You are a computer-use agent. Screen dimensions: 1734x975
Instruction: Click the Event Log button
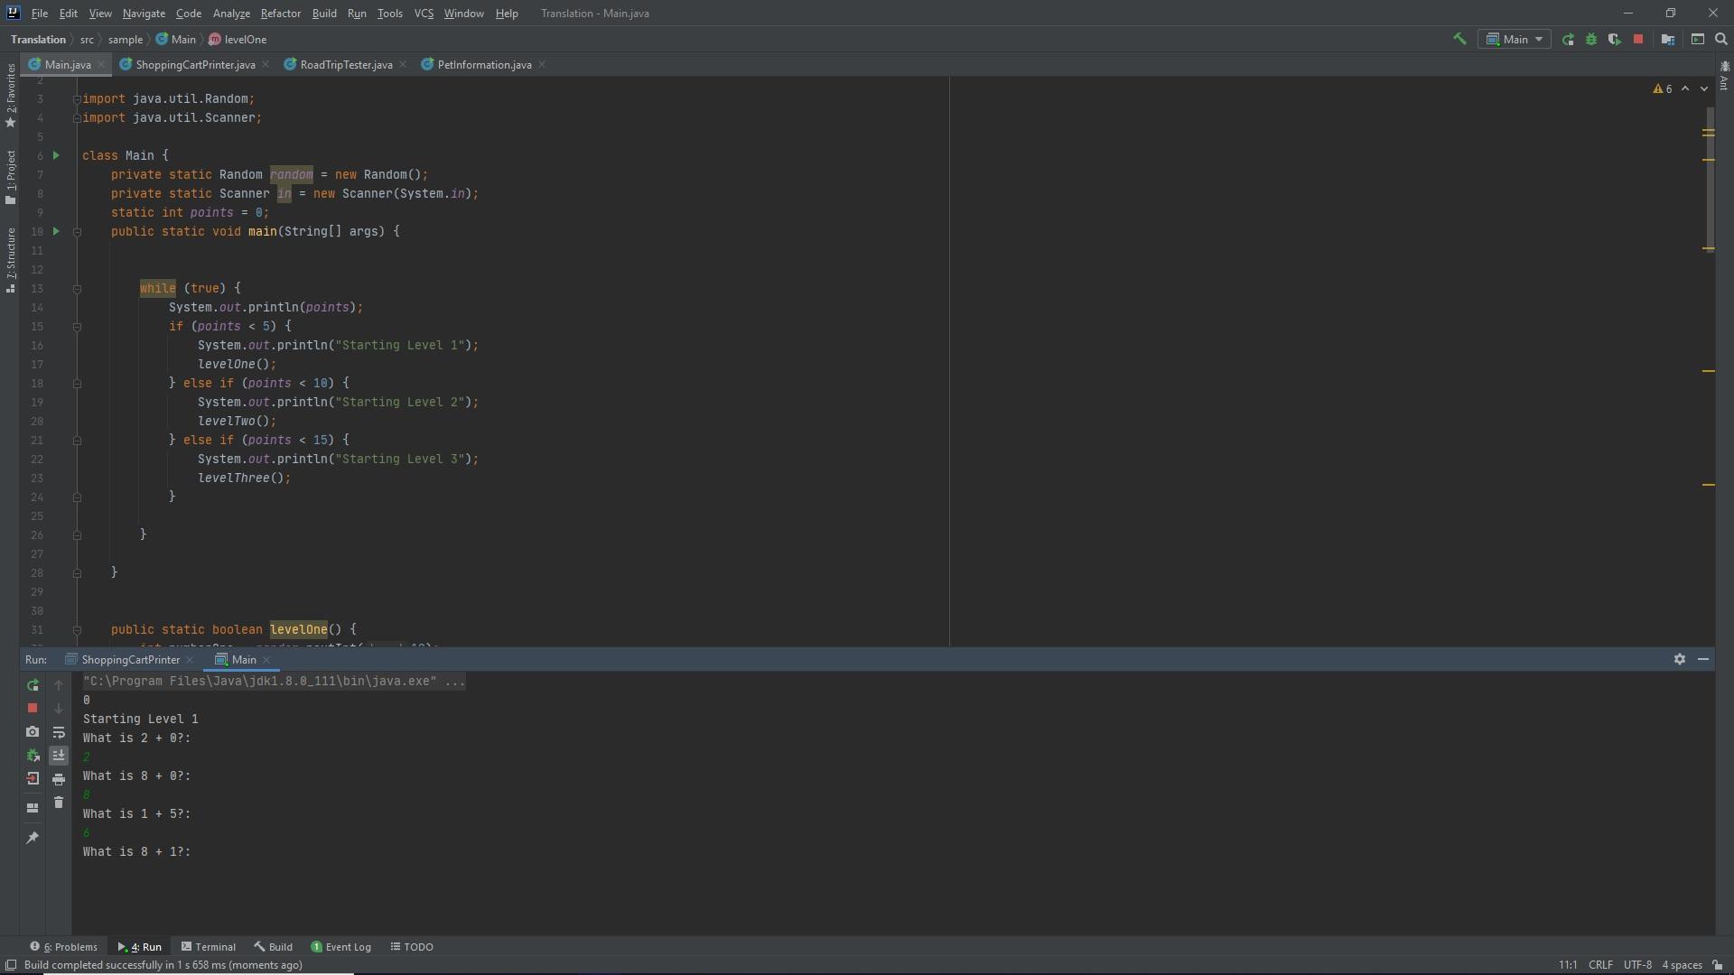[x=341, y=947]
